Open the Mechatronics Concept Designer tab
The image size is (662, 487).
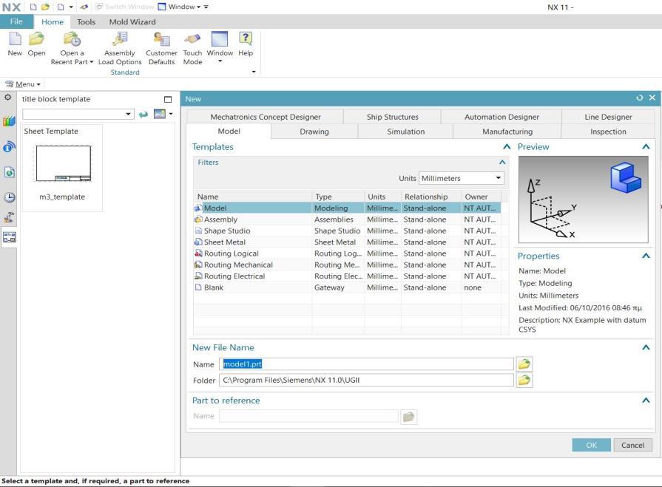[266, 117]
